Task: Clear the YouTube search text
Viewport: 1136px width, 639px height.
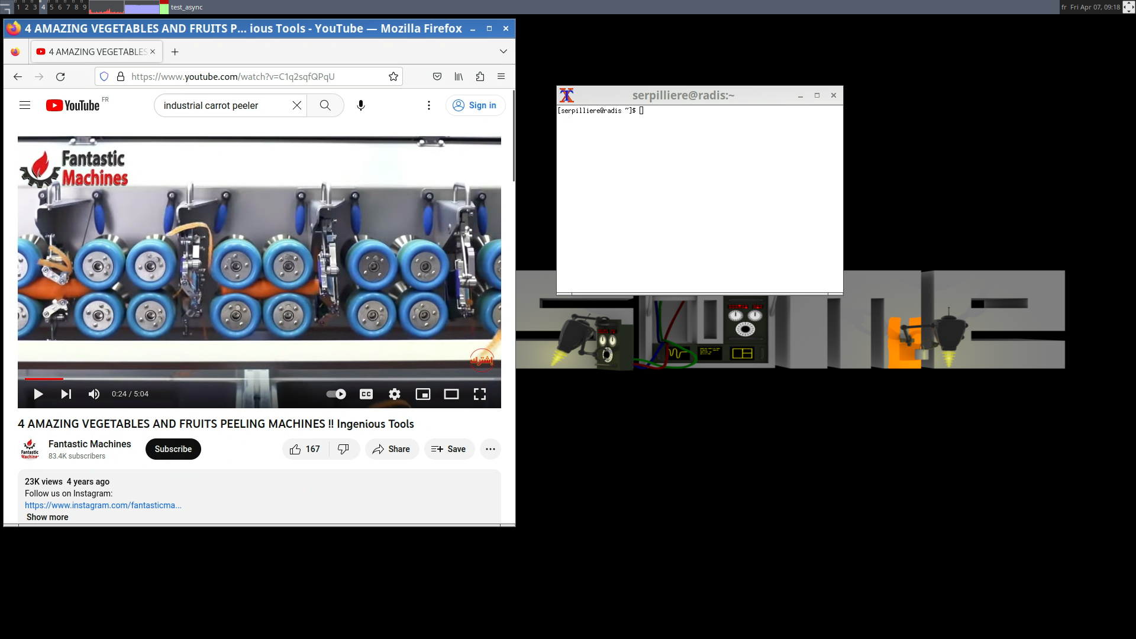Action: click(x=297, y=105)
